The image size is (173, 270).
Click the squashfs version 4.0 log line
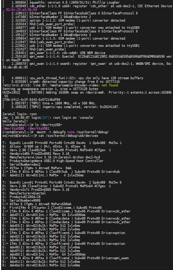tap(61, 3)
